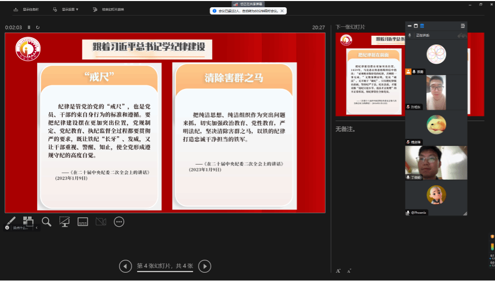Image resolution: width=495 pixels, height=281 pixels.
Task: Click the next slide preview thumbnail
Action: 370,74
